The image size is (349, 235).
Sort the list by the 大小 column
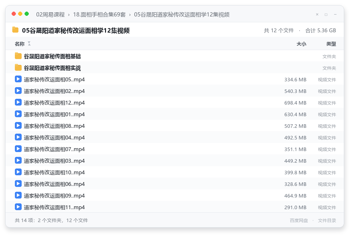301,44
